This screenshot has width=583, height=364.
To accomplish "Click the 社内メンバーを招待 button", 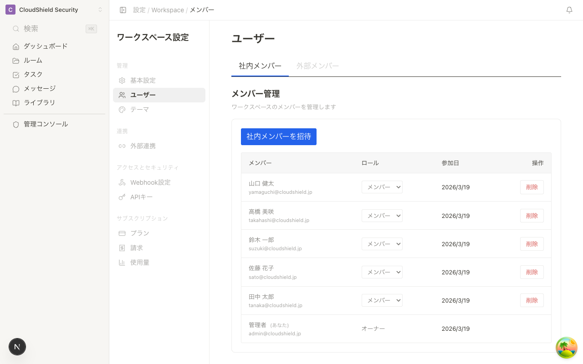I will click(x=278, y=136).
